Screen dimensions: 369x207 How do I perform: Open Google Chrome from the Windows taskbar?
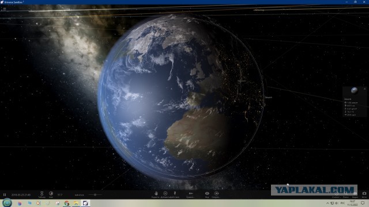[67, 203]
